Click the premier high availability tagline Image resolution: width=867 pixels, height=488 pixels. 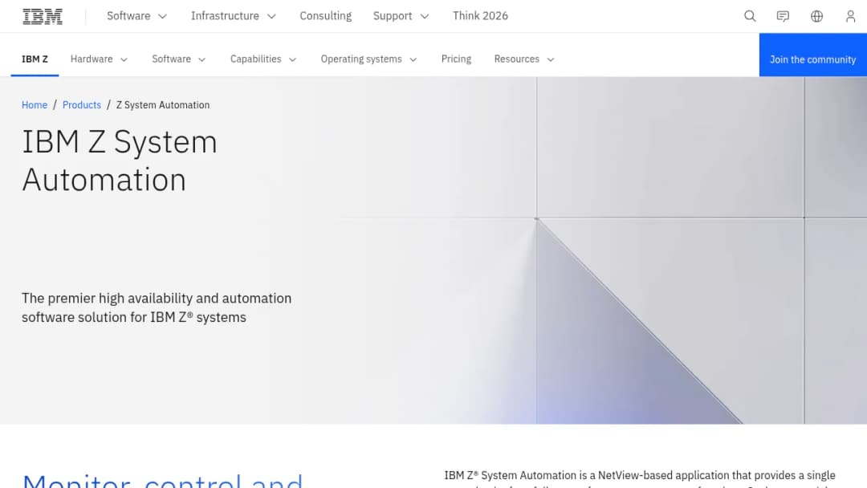[157, 308]
